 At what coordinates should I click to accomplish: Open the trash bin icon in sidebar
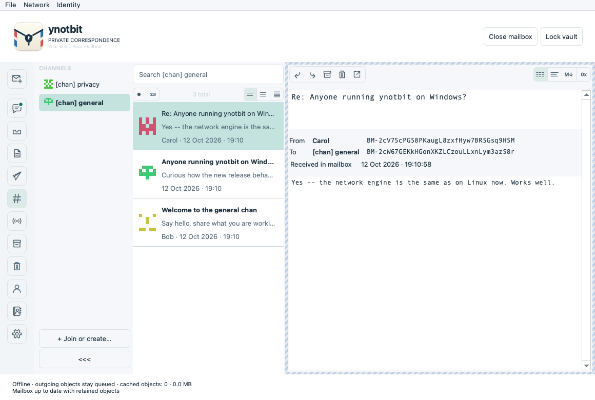point(17,266)
